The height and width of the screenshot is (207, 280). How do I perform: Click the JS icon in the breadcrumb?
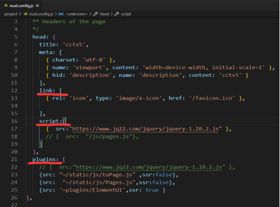click(25, 14)
